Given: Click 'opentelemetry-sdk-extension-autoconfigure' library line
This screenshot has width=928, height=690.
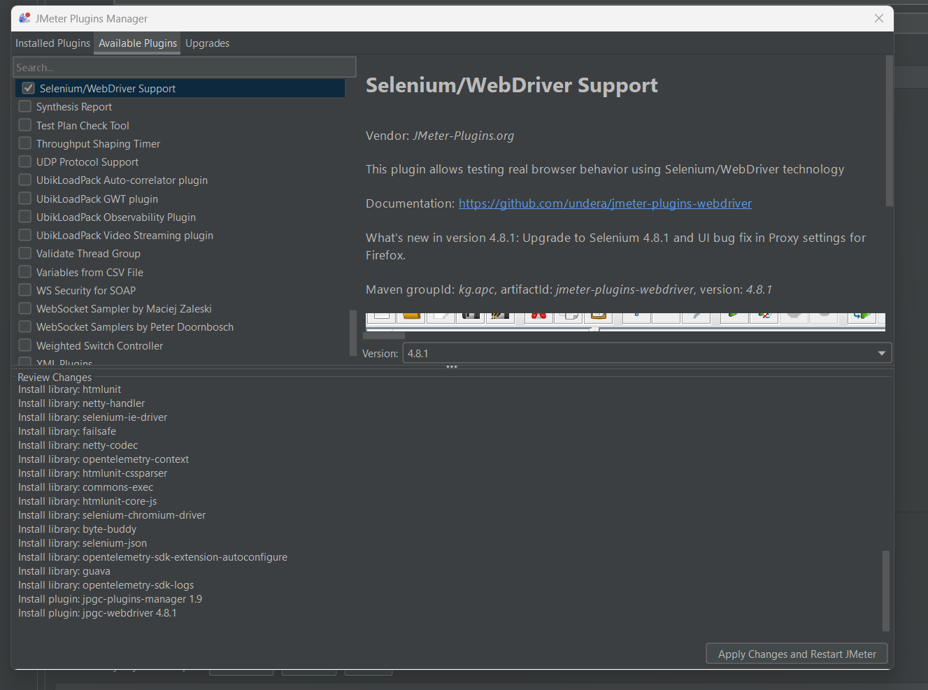Looking at the screenshot, I should tap(152, 557).
